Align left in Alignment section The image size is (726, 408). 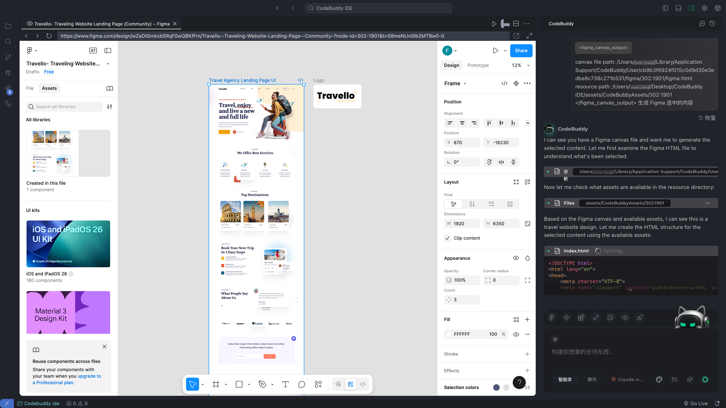click(450, 123)
